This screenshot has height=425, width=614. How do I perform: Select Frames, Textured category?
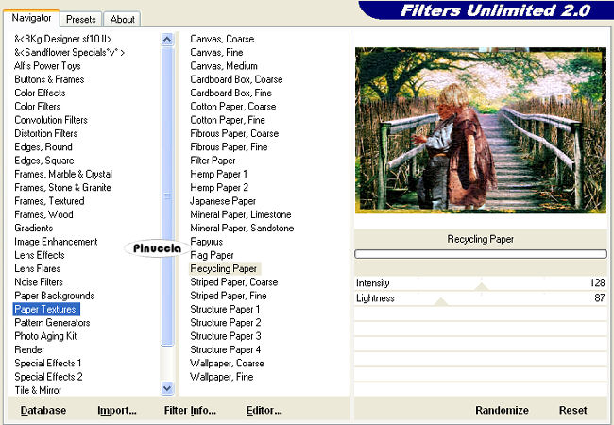point(49,201)
